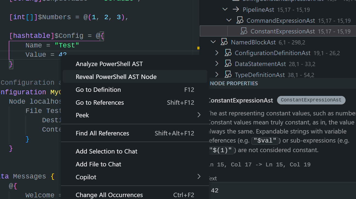356x199 pixels.
Task: Click the Shift+Alt+F12 shortcut label
Action: click(174, 133)
